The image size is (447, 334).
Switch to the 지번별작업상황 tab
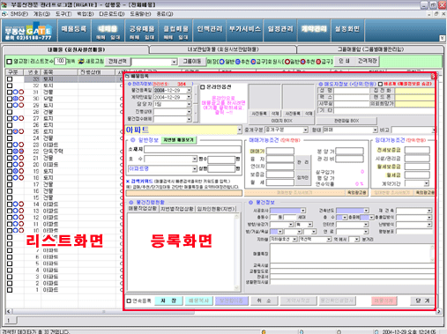[177, 209]
